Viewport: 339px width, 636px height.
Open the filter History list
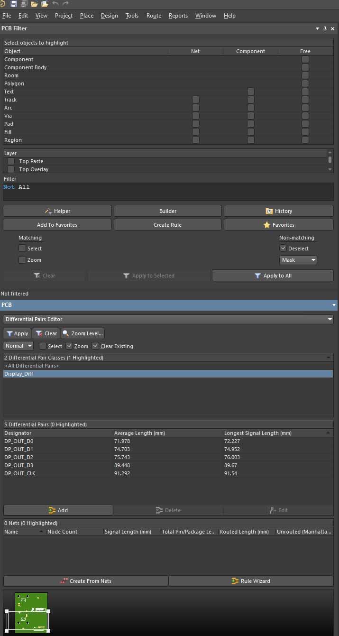(278, 211)
